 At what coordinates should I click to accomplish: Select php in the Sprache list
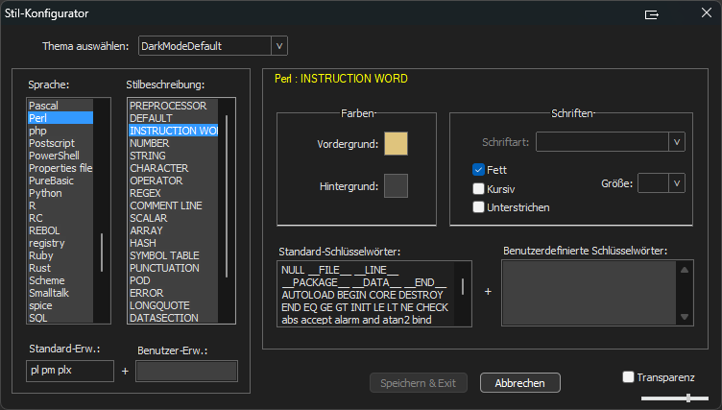[x=60, y=131]
